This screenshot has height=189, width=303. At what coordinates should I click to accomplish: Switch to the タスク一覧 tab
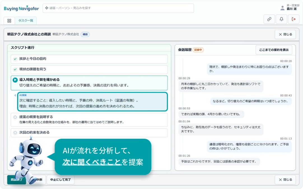click(26, 21)
